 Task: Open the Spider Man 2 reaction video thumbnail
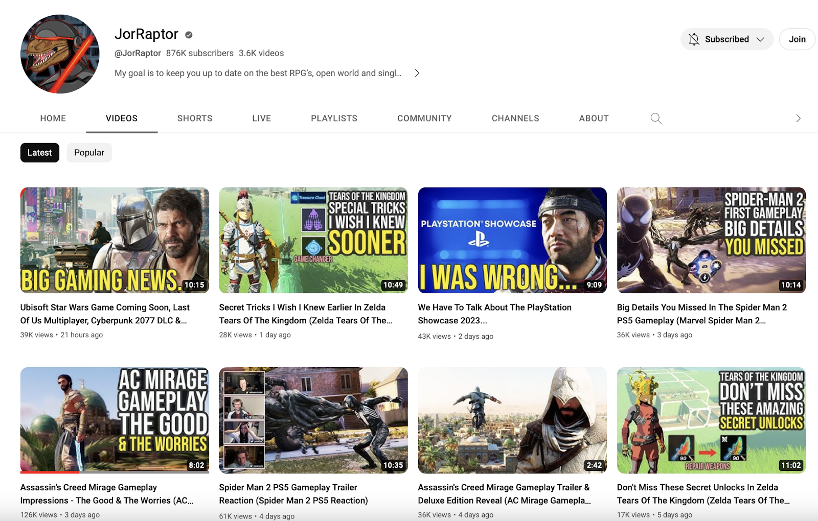click(313, 420)
